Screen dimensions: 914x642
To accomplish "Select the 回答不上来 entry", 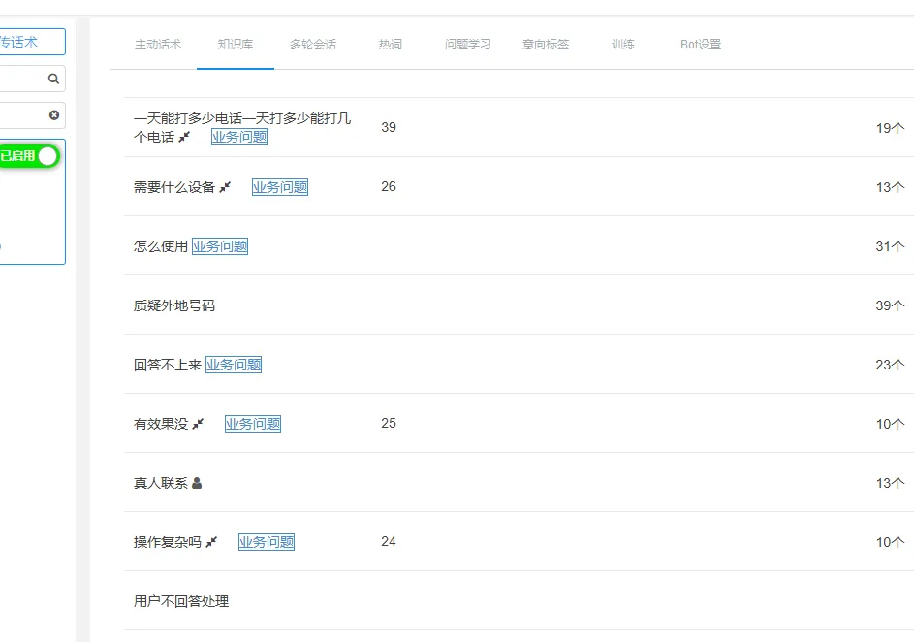I will [168, 365].
